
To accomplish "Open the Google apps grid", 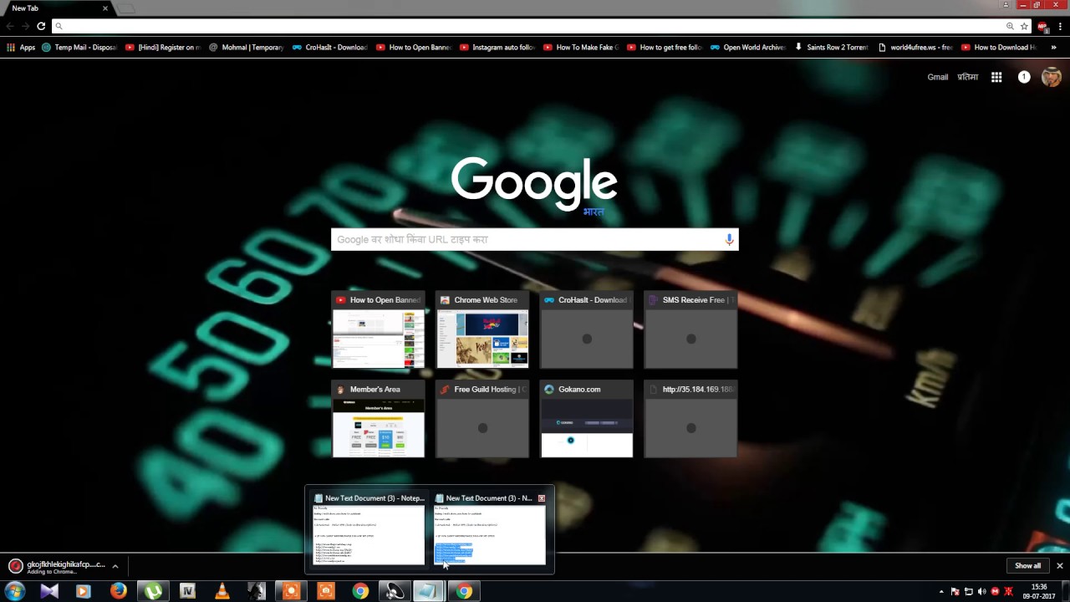I will (x=996, y=77).
